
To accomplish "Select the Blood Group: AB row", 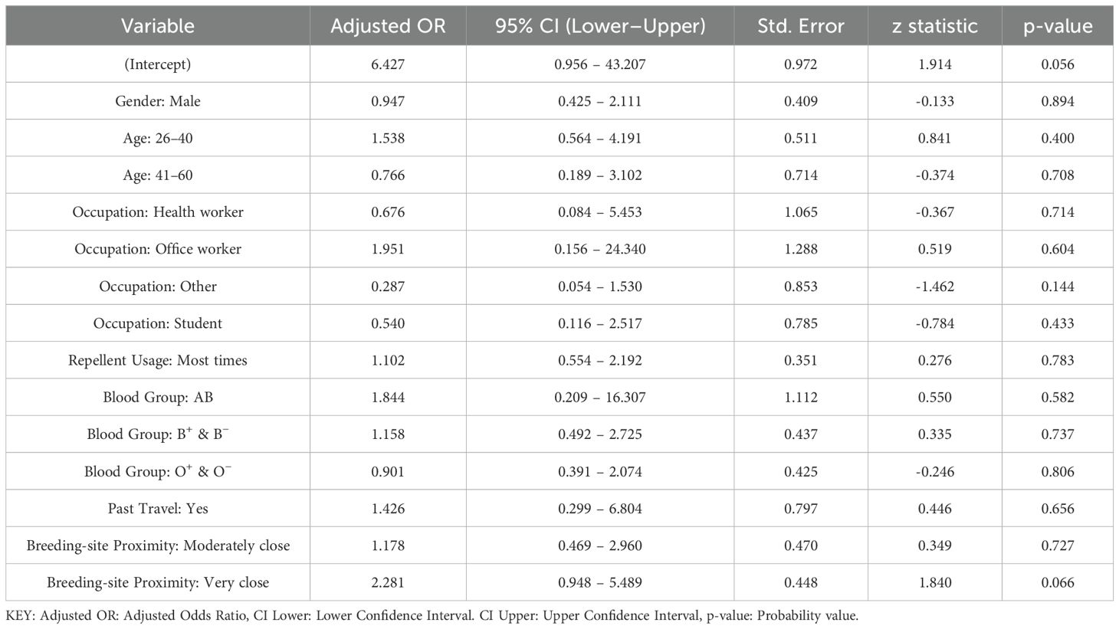I will 559,397.
